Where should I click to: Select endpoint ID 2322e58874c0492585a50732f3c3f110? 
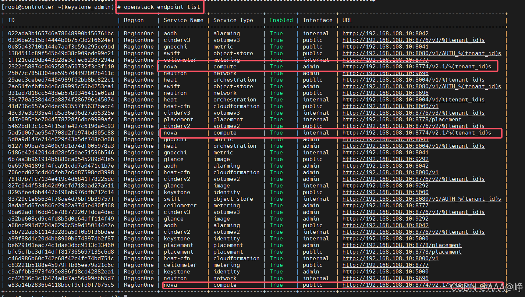click(x=61, y=67)
